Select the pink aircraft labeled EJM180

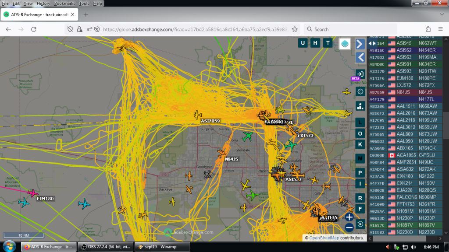click(x=32, y=193)
